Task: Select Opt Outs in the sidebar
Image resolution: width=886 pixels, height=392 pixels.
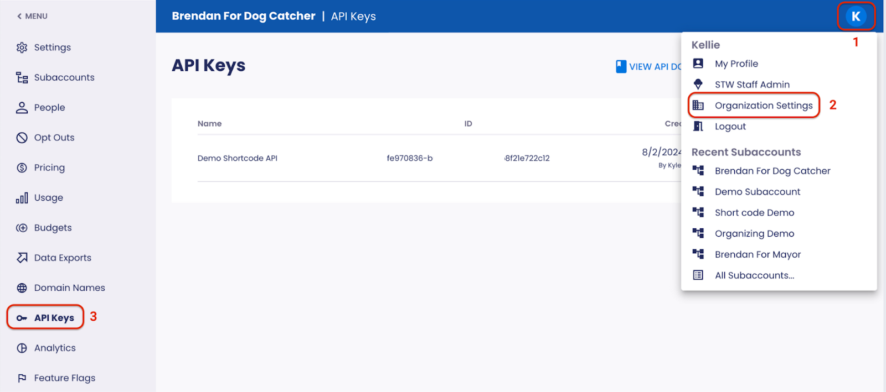Action: pyautogui.click(x=54, y=138)
